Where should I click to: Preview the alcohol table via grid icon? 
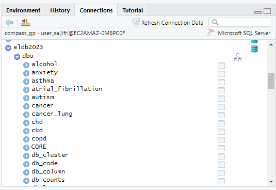(x=221, y=66)
